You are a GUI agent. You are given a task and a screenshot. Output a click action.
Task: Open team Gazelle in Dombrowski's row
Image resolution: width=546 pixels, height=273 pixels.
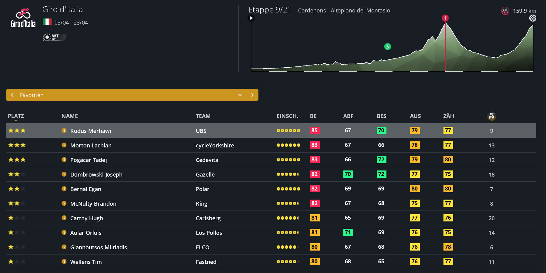tap(205, 174)
